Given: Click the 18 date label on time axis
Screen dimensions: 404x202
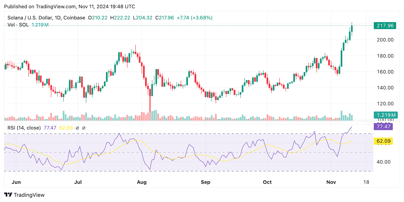Looking at the screenshot, I should click(x=366, y=182).
